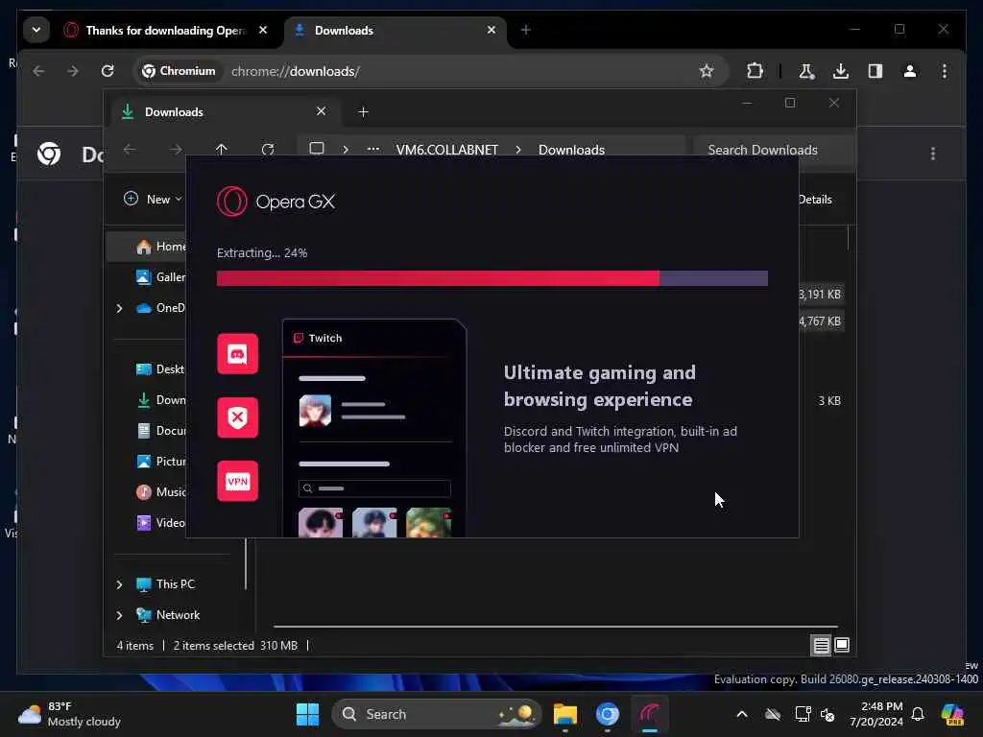Open the weather widget showing 83°F
Image resolution: width=983 pixels, height=737 pixels.
click(69, 714)
